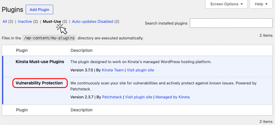Expand the Help panel tab

point(261,4)
